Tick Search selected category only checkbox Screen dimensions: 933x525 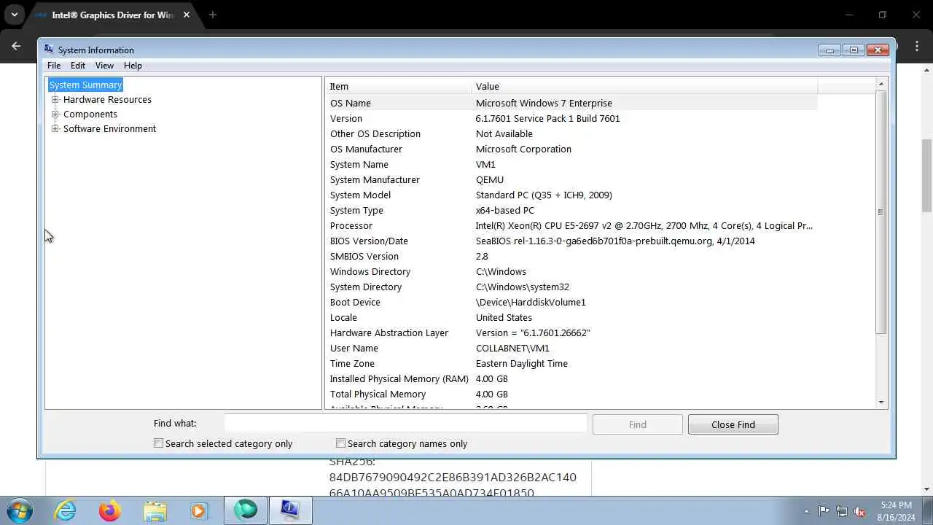tap(158, 443)
